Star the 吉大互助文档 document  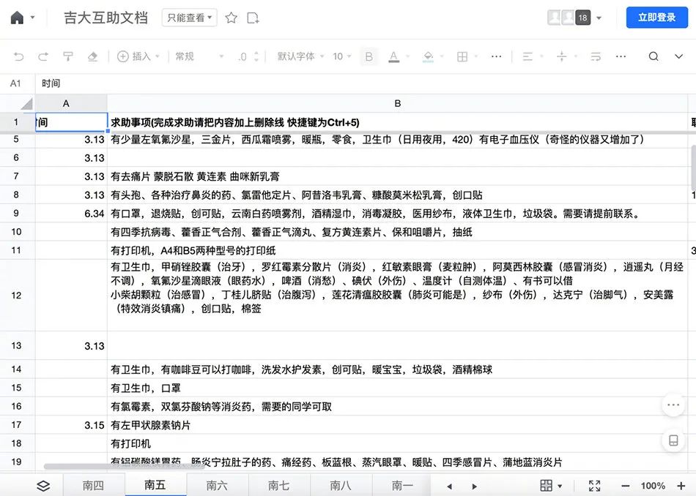(231, 18)
